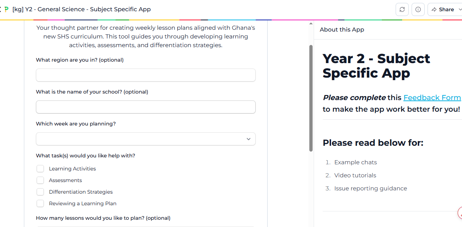Select the About this App panel header

coord(342,30)
